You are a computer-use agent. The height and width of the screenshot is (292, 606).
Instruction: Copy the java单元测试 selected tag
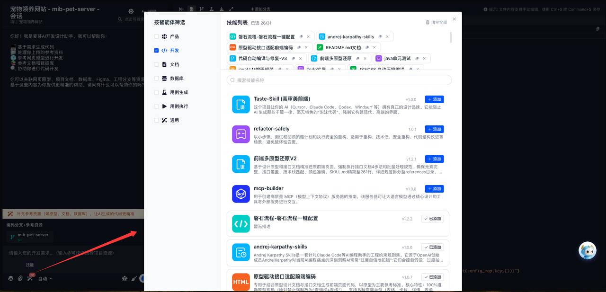(417, 59)
